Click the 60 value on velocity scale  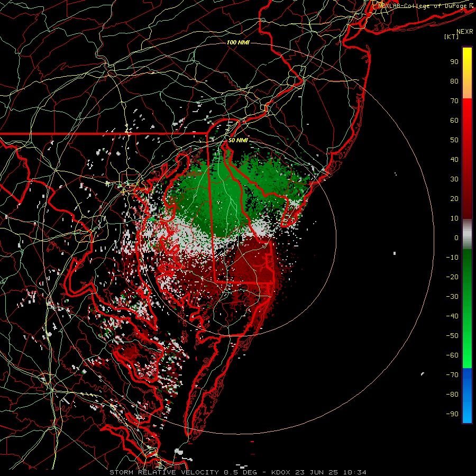tap(454, 120)
